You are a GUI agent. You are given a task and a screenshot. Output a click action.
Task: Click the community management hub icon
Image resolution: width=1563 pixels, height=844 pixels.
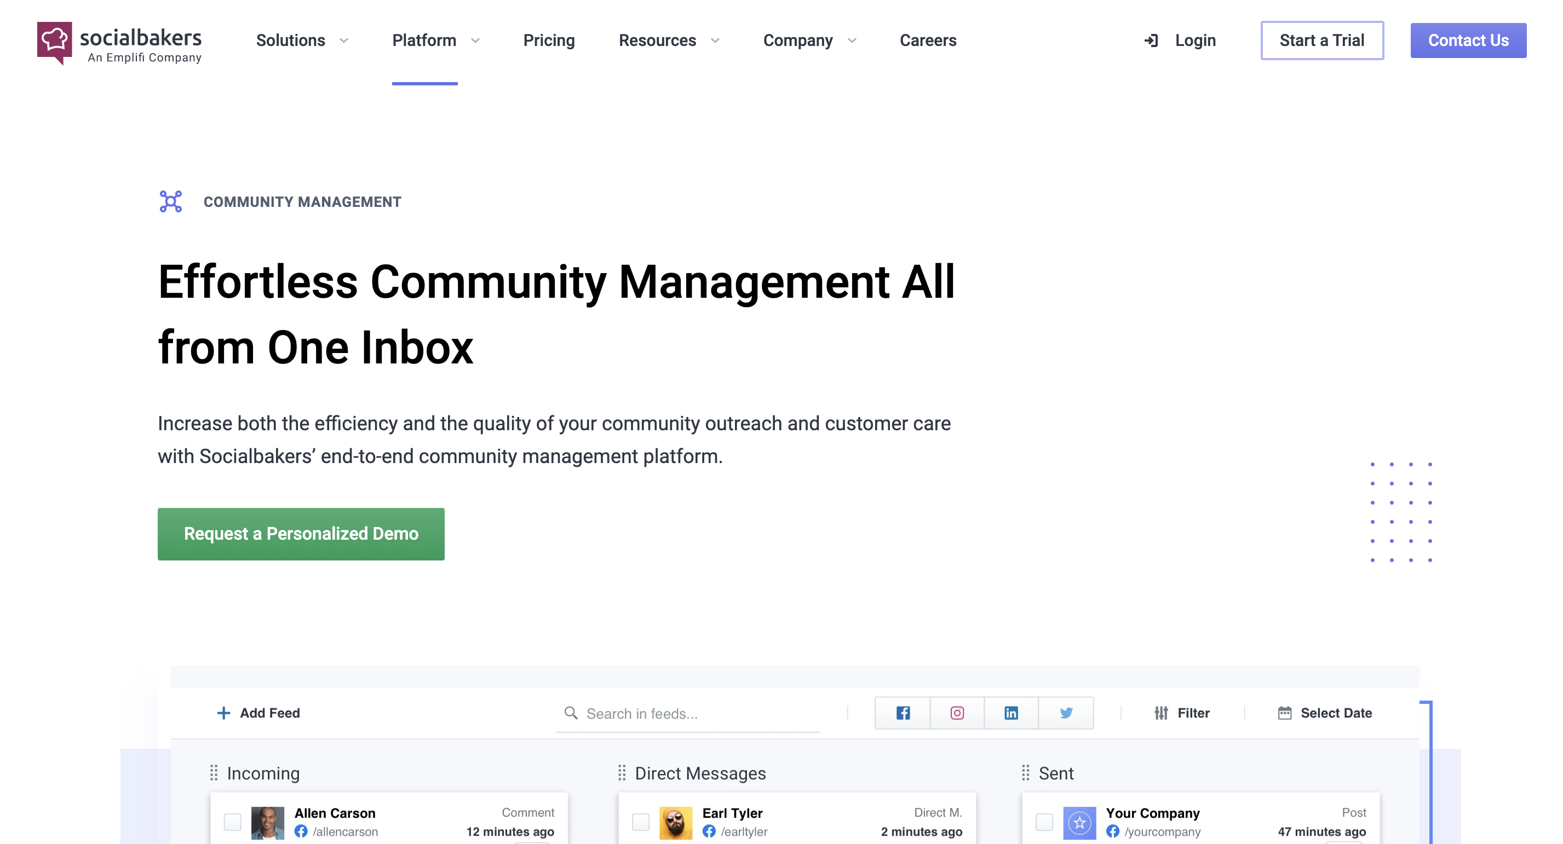[171, 201]
